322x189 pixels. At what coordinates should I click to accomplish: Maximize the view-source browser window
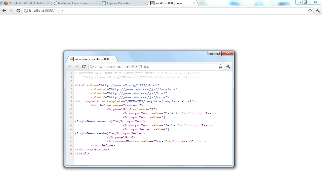[x=218, y=53]
